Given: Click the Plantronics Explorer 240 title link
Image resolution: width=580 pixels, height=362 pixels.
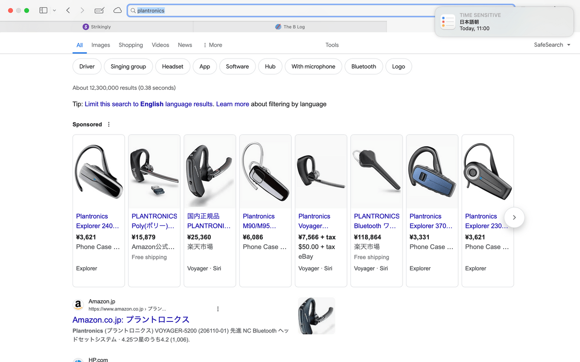Looking at the screenshot, I should coord(98,221).
